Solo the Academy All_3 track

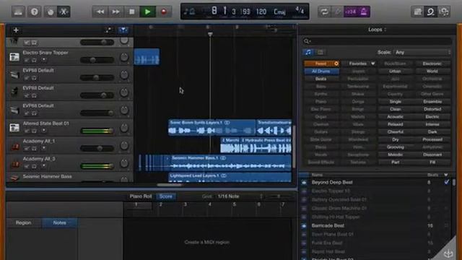(34, 166)
